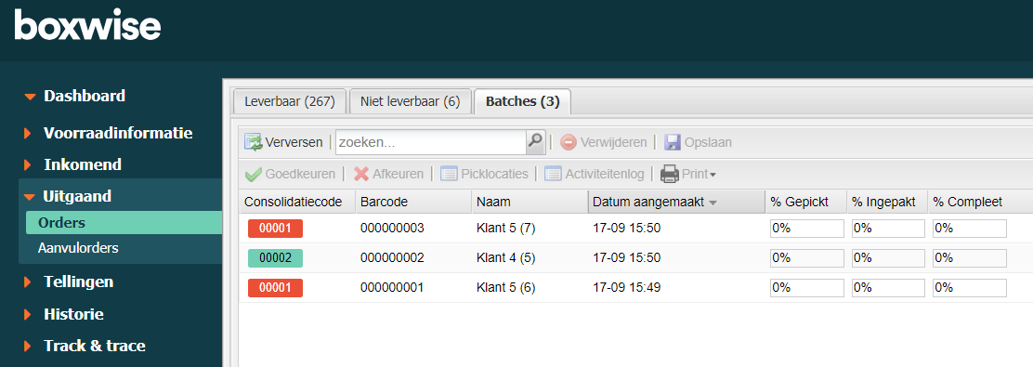
Task: Open Aanvulorders in the sidebar
Action: 78,248
